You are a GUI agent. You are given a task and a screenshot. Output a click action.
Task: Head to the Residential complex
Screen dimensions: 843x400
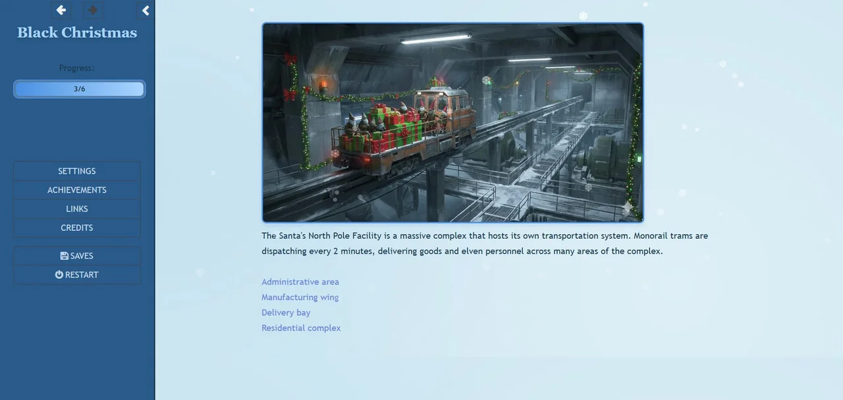pos(301,328)
